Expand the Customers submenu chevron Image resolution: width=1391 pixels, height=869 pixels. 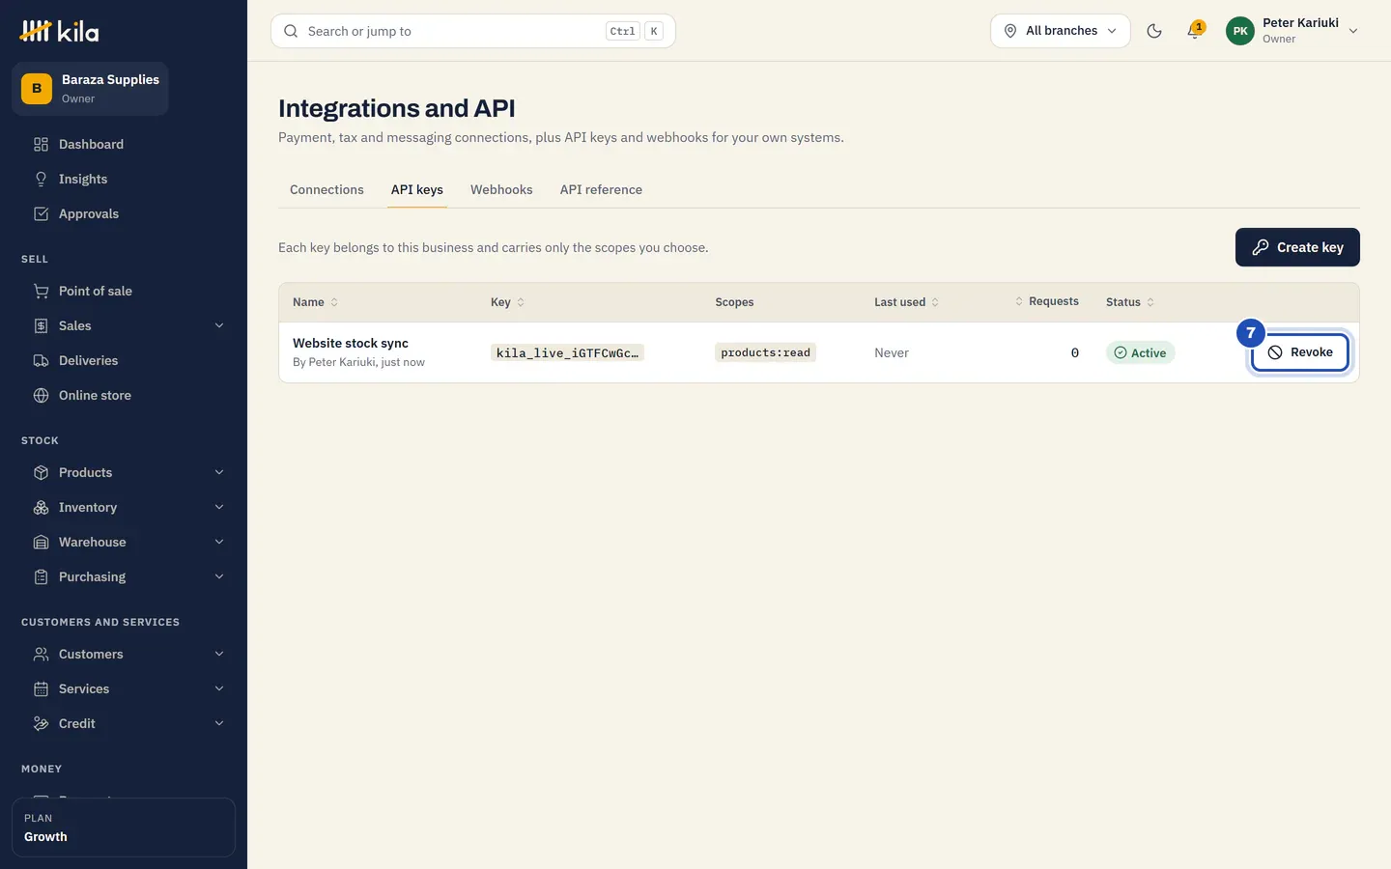tap(219, 654)
